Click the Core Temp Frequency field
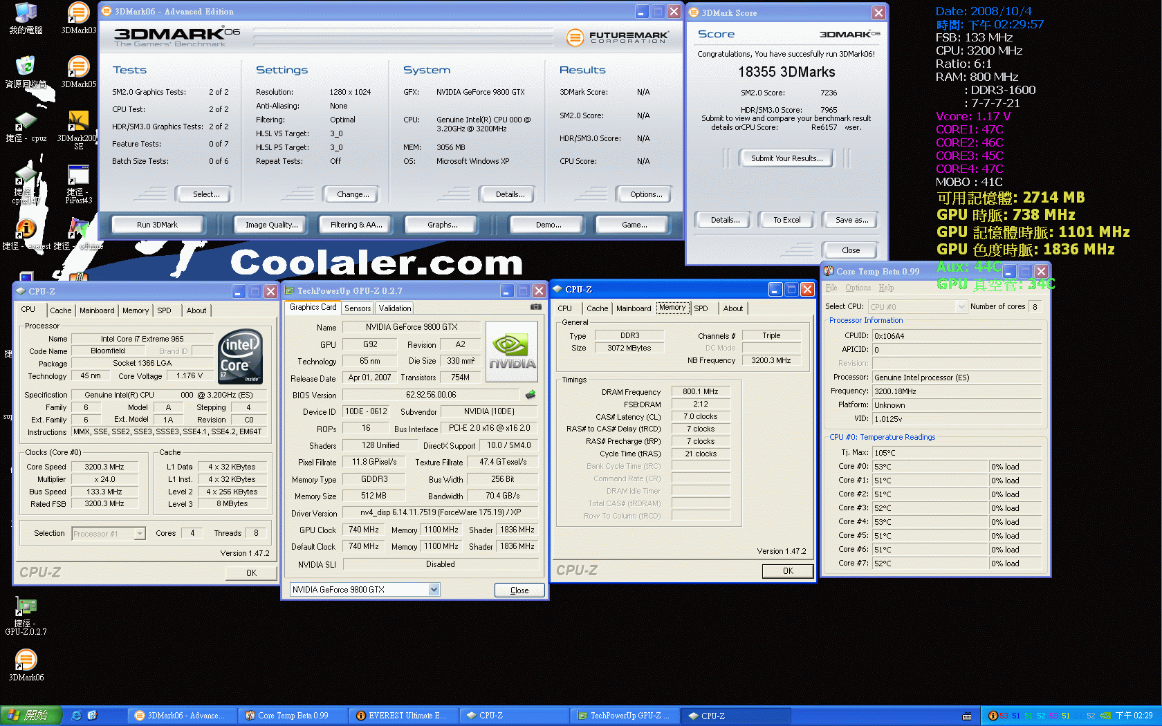 (x=957, y=391)
